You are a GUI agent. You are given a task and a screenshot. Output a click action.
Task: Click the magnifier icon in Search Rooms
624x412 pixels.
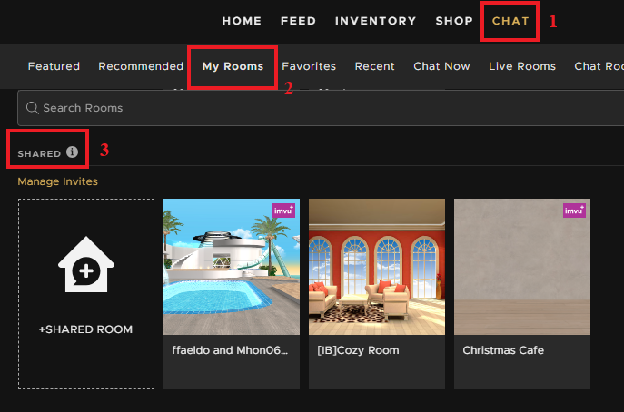click(32, 108)
